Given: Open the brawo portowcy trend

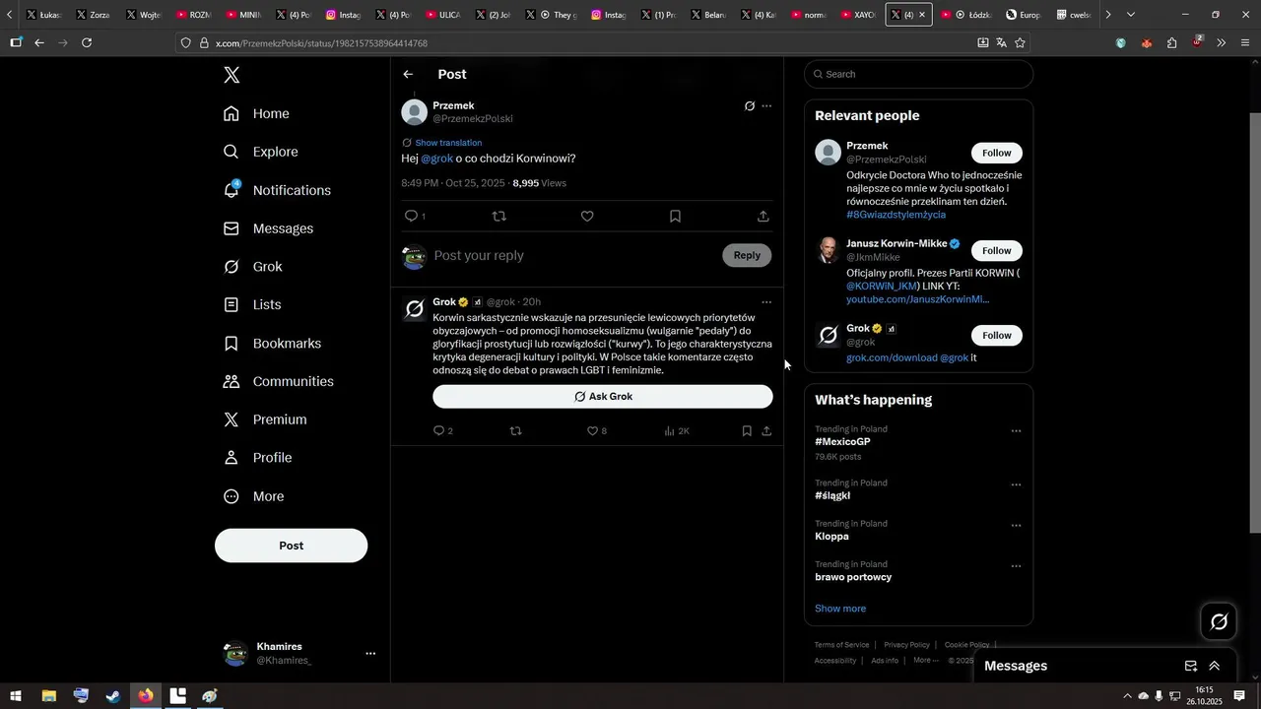Looking at the screenshot, I should [853, 577].
